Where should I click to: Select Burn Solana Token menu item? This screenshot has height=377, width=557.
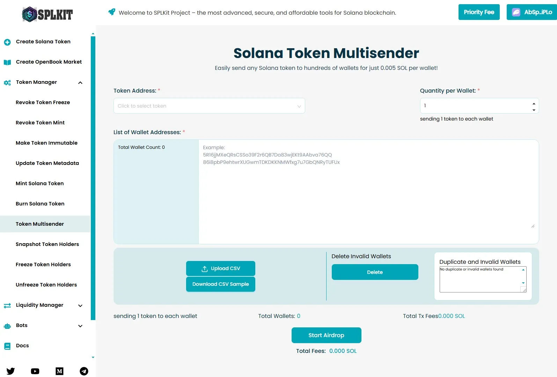[40, 204]
